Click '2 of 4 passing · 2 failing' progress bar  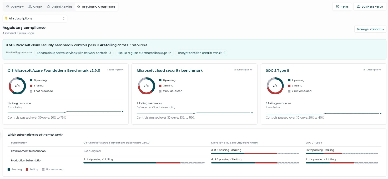pos(342,163)
